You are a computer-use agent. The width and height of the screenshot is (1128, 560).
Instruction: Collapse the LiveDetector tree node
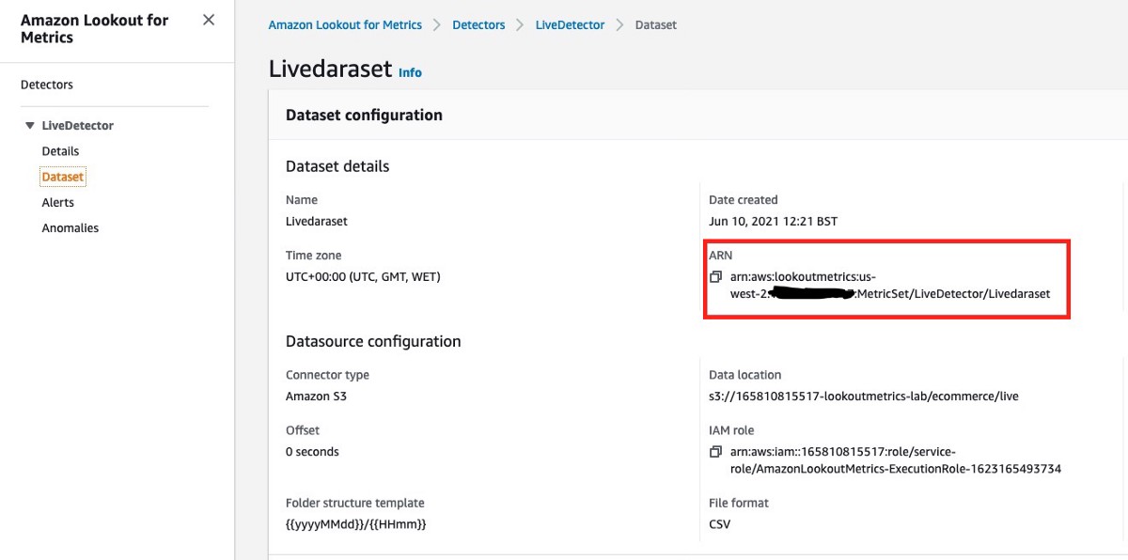30,126
